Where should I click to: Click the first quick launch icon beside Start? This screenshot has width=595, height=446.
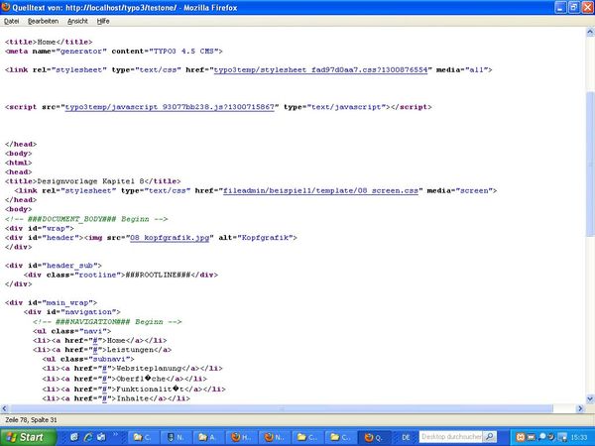point(74,437)
